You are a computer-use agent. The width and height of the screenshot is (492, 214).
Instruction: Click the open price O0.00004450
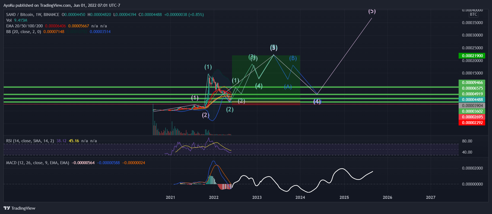(x=73, y=15)
